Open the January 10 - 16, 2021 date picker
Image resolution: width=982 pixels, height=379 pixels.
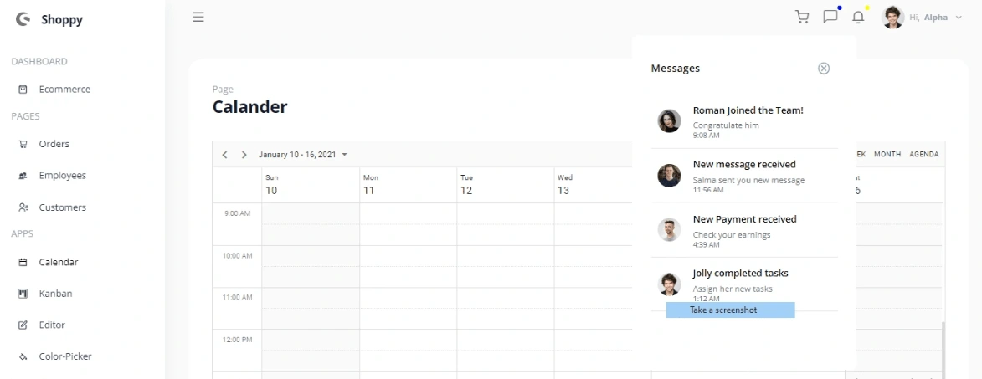coord(303,155)
